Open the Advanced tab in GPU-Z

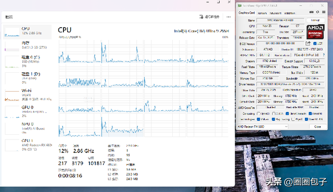275,13
